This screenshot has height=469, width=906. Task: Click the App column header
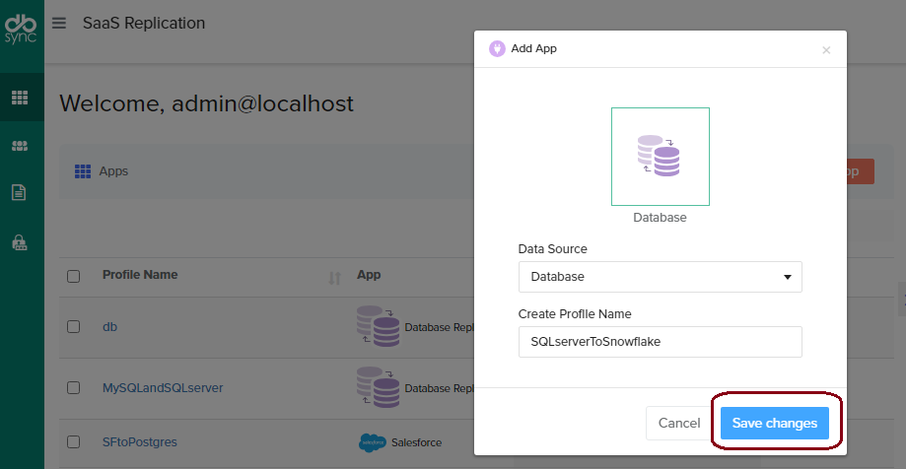(369, 275)
